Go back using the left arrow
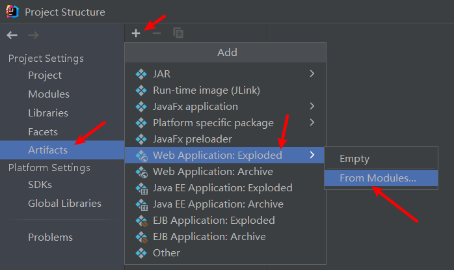454x270 pixels. 12,35
